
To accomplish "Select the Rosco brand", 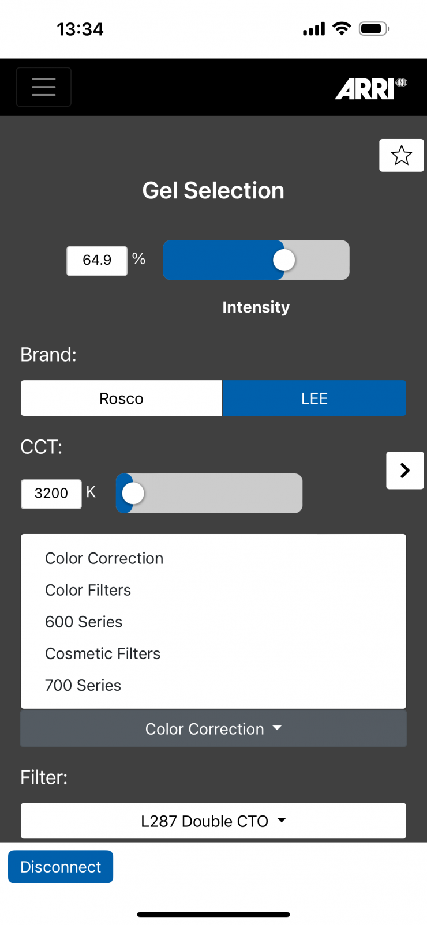I will click(x=121, y=398).
